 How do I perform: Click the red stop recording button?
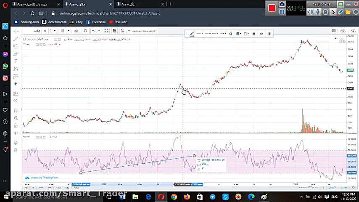tap(272, 8)
